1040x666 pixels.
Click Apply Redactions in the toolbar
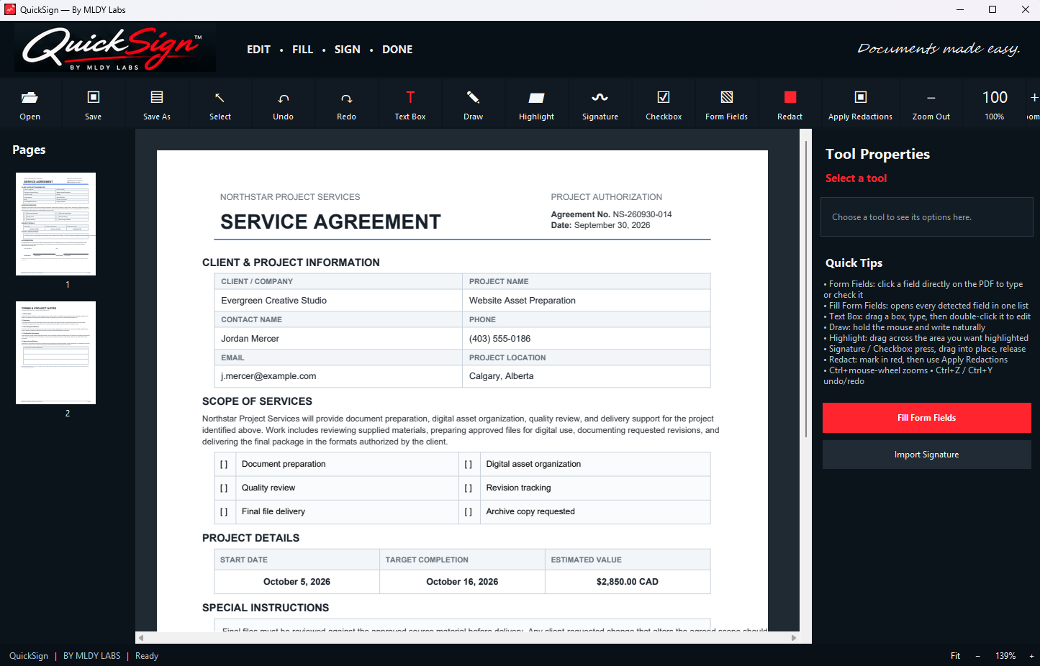pos(860,104)
